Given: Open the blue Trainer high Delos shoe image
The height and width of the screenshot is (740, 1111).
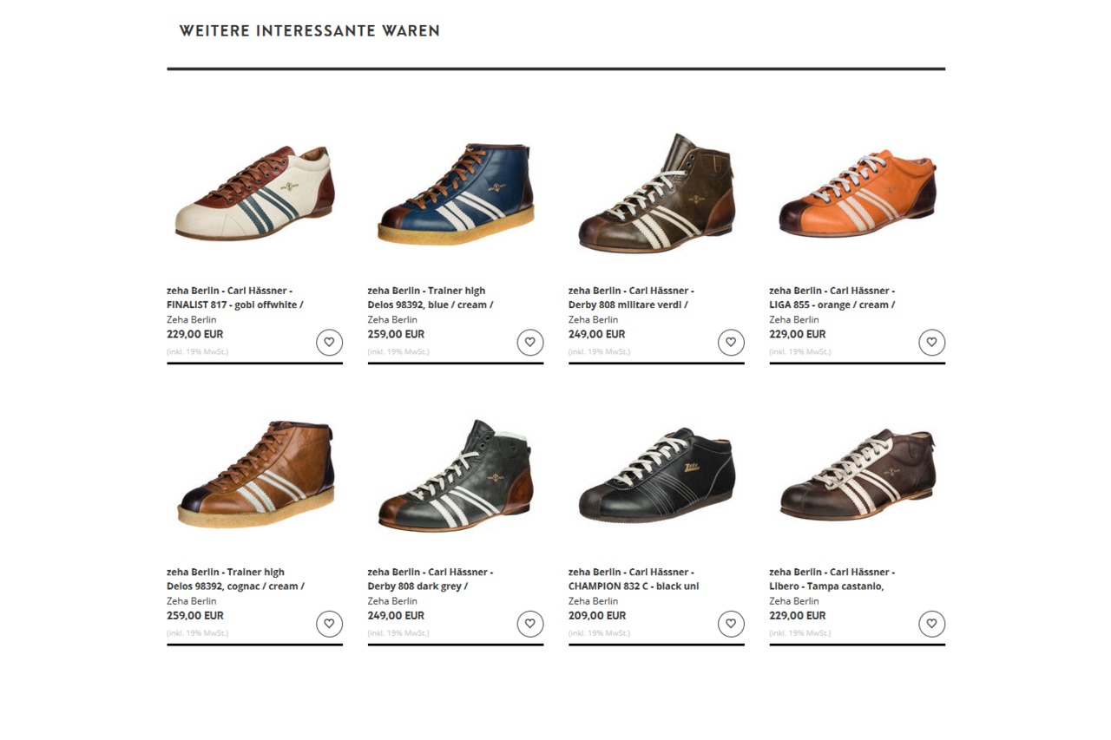Looking at the screenshot, I should [456, 193].
